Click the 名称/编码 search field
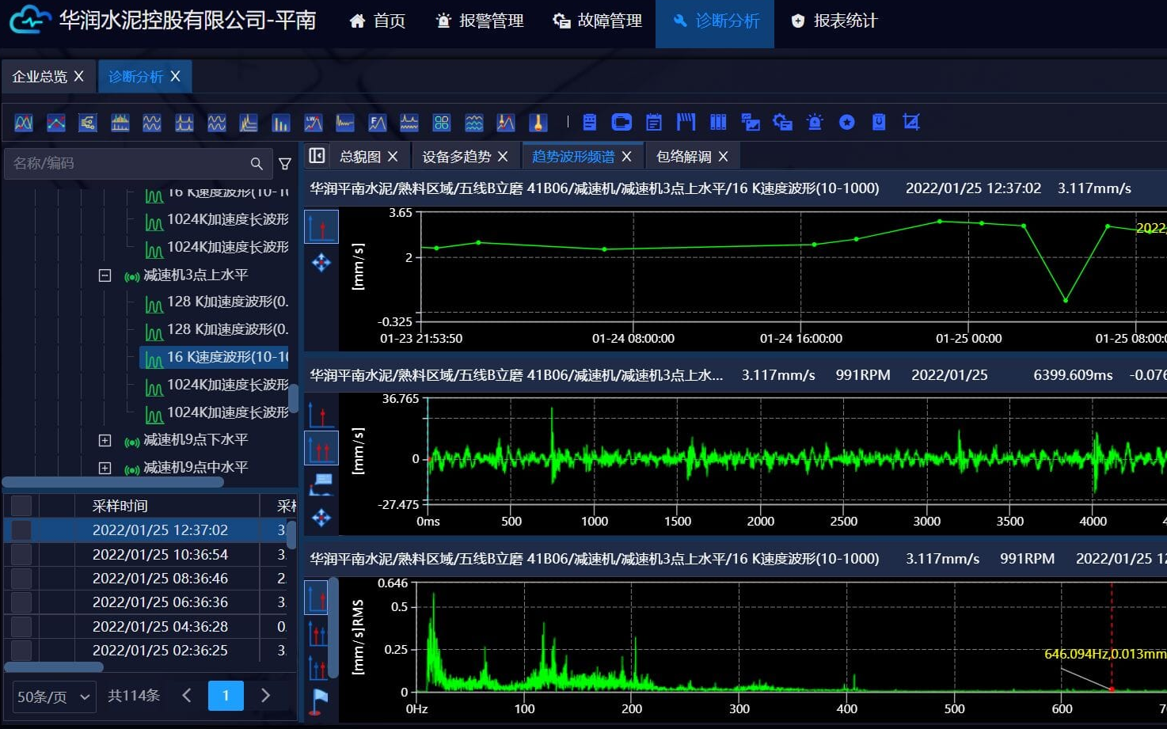 [127, 163]
